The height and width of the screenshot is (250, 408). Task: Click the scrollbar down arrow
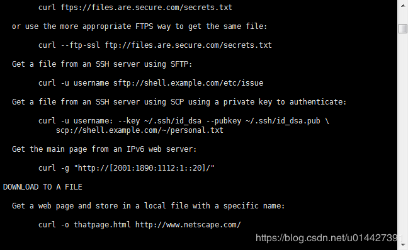(402, 245)
